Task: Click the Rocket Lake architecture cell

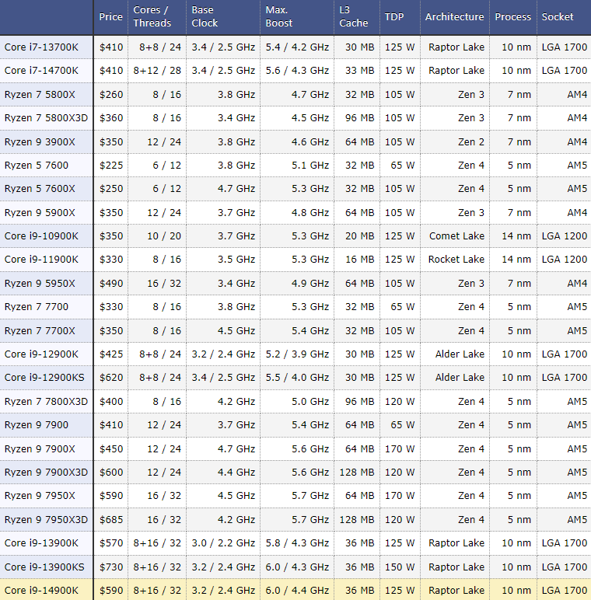Action: (x=456, y=260)
